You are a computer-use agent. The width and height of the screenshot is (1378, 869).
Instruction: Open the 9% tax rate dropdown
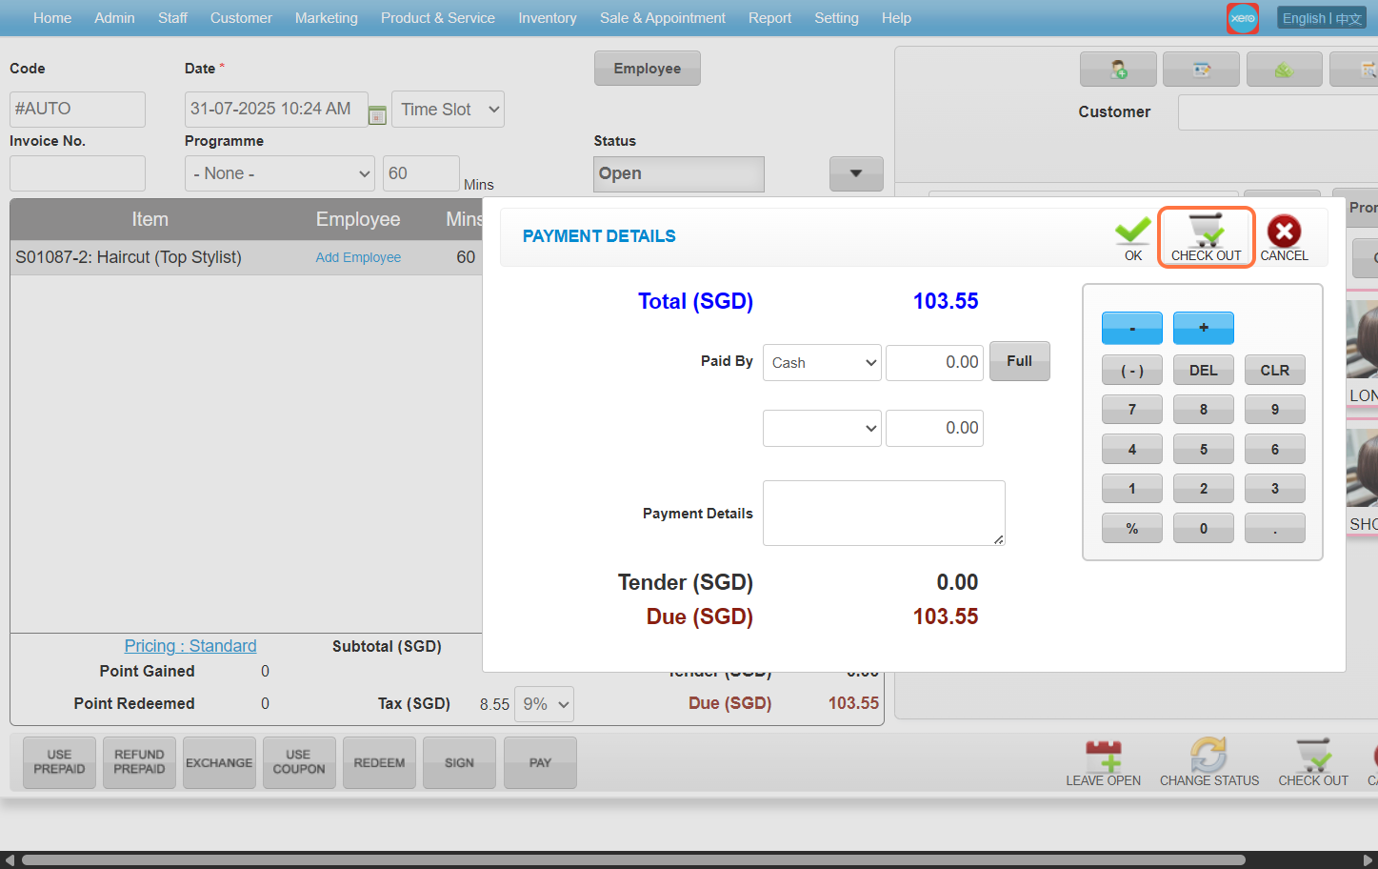click(544, 704)
